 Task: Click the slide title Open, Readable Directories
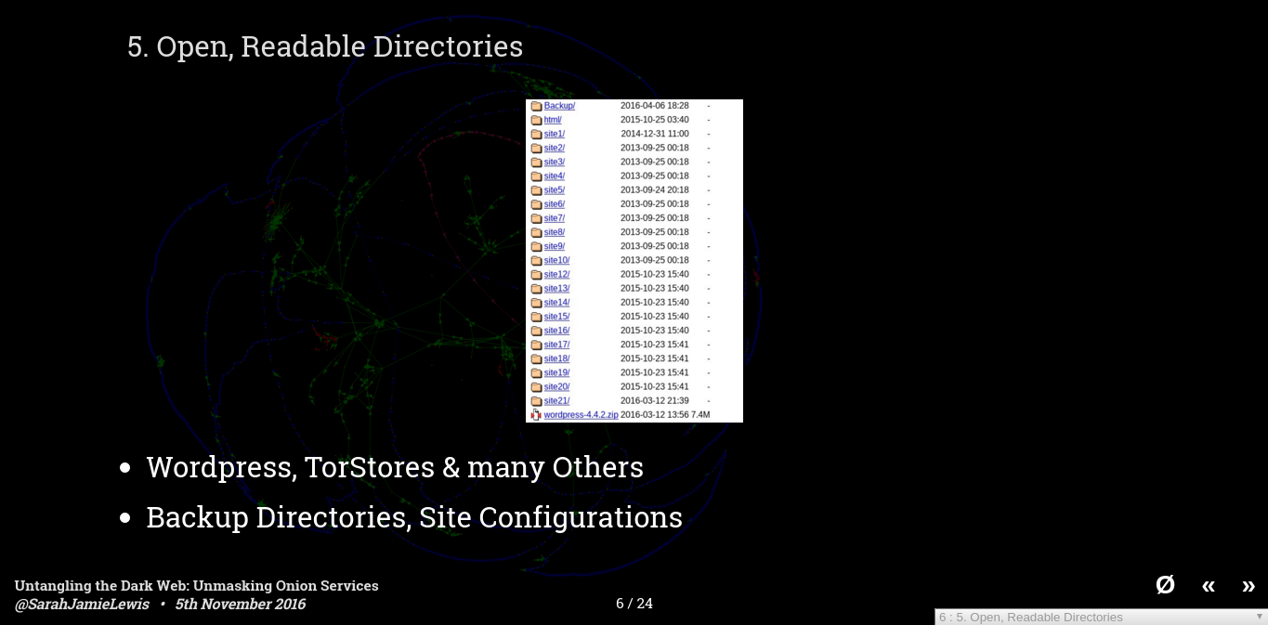point(325,46)
